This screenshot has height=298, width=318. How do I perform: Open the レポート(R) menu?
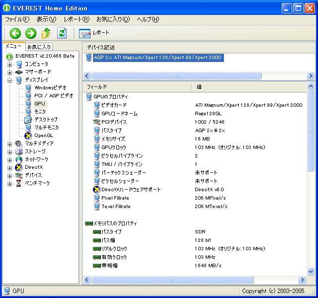[77, 19]
